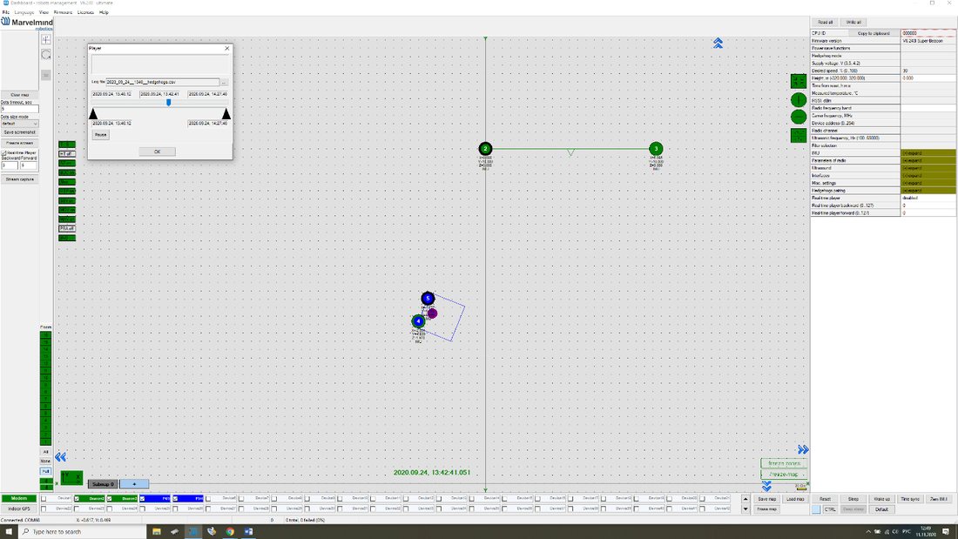Click the green circle with vertical line icon
This screenshot has height=539, width=958.
(799, 99)
